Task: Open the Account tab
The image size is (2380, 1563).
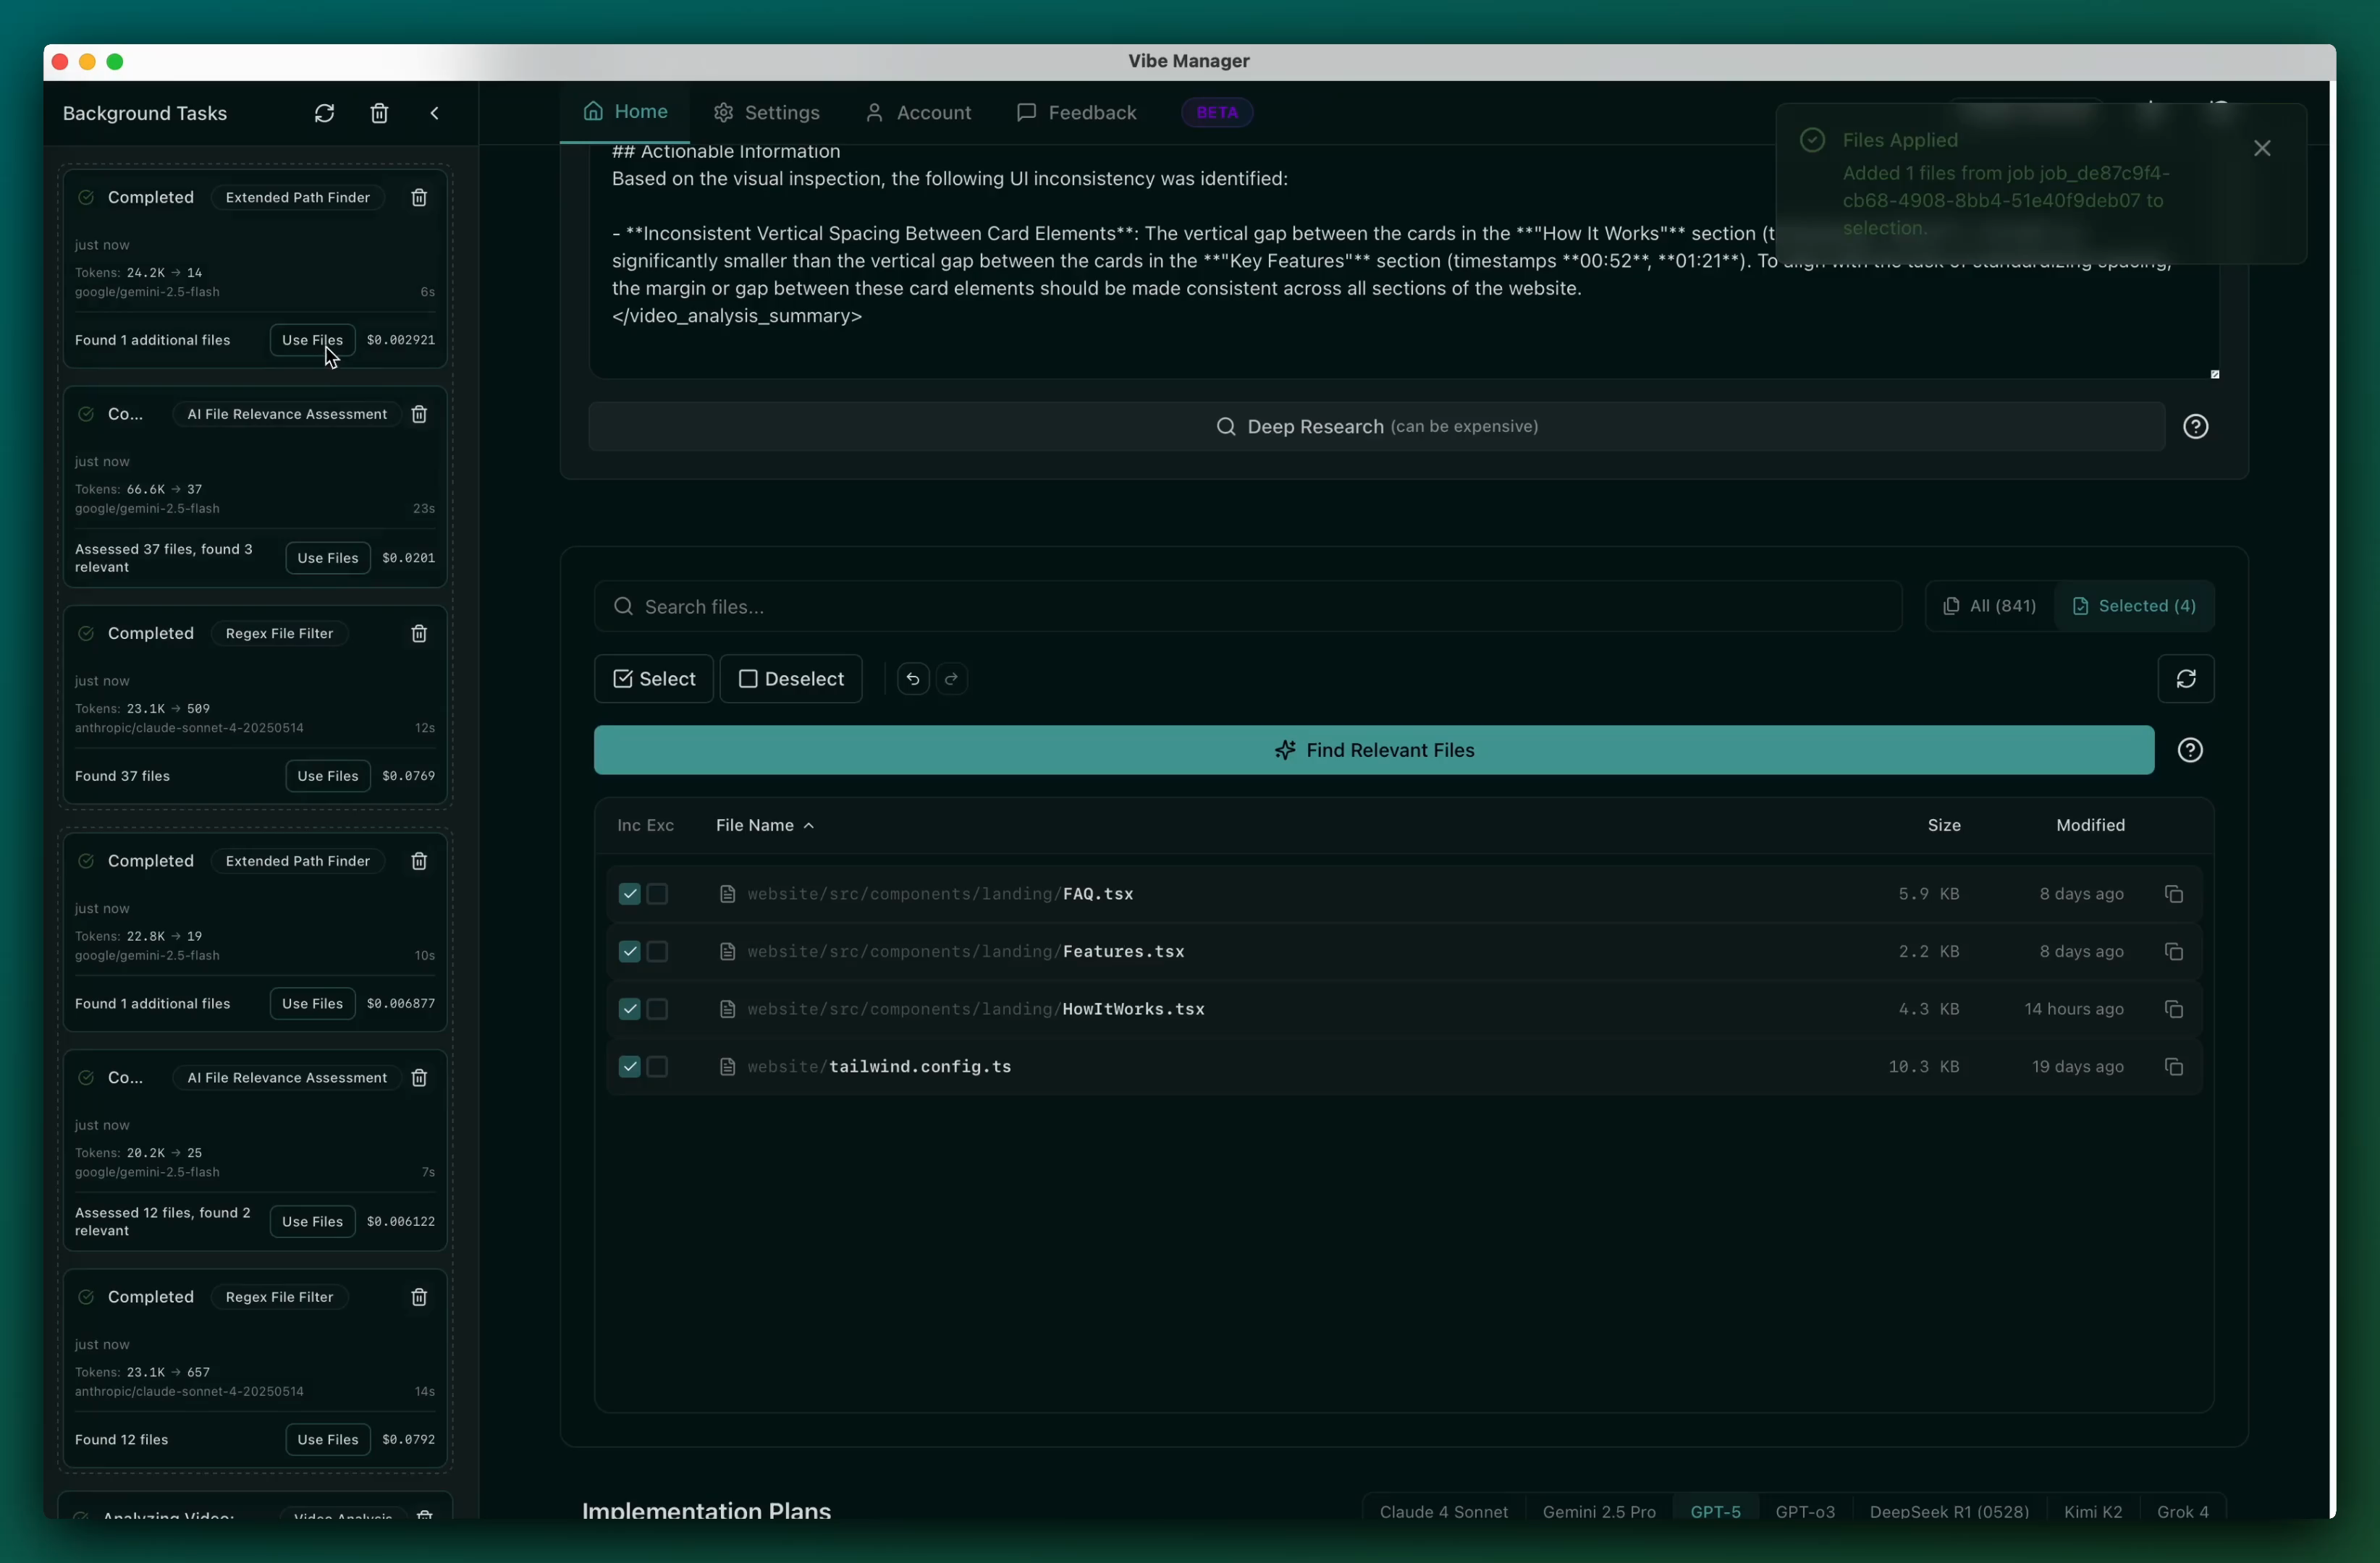Action: [918, 113]
